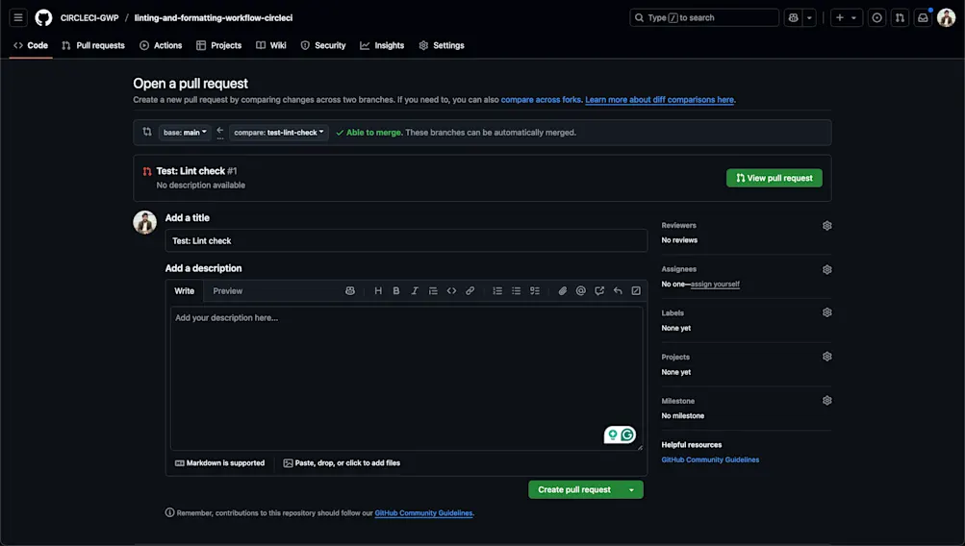
Task: Open user profile avatar menu
Action: pyautogui.click(x=946, y=18)
